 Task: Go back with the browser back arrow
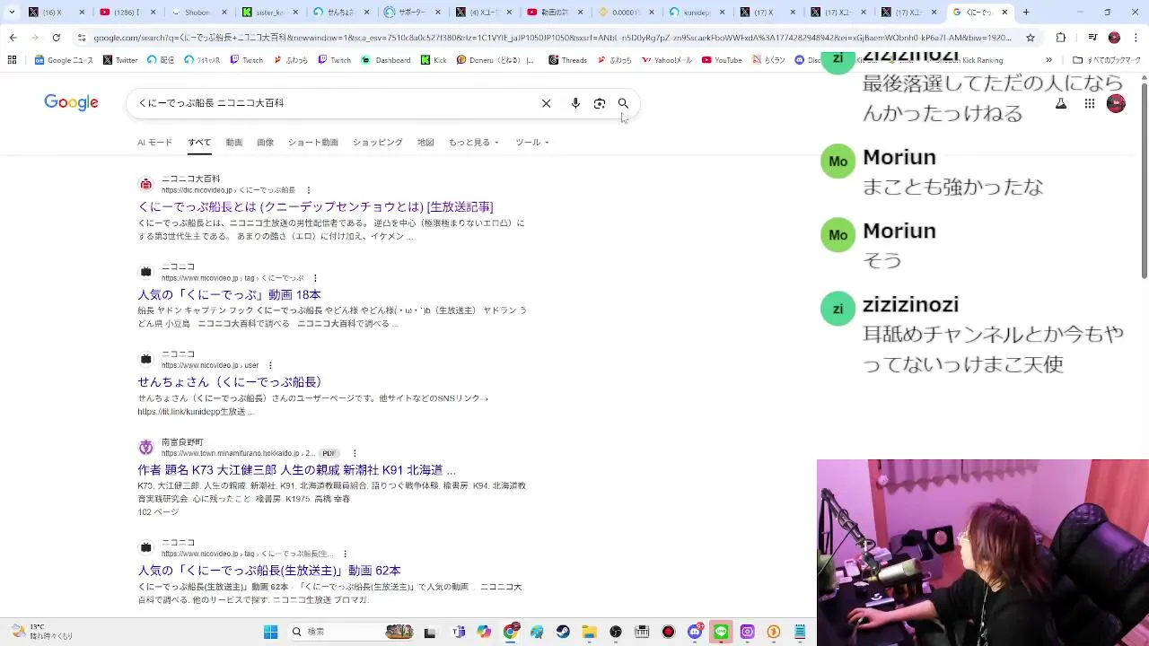pos(13,38)
